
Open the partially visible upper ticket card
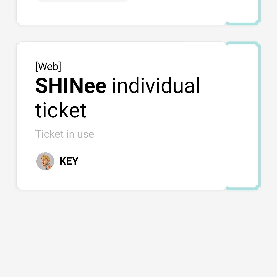122,12
